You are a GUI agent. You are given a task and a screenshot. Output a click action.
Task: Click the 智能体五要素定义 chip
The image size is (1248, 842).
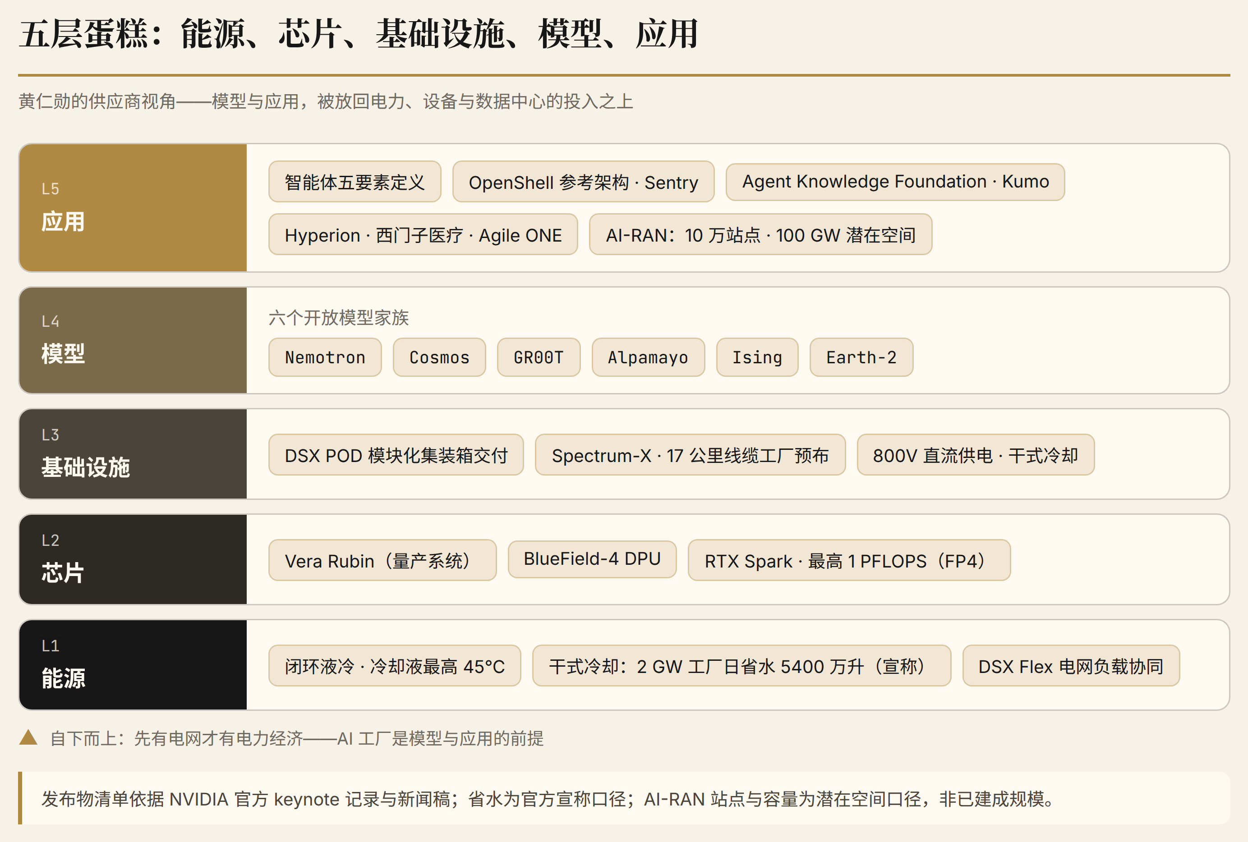[x=355, y=182]
